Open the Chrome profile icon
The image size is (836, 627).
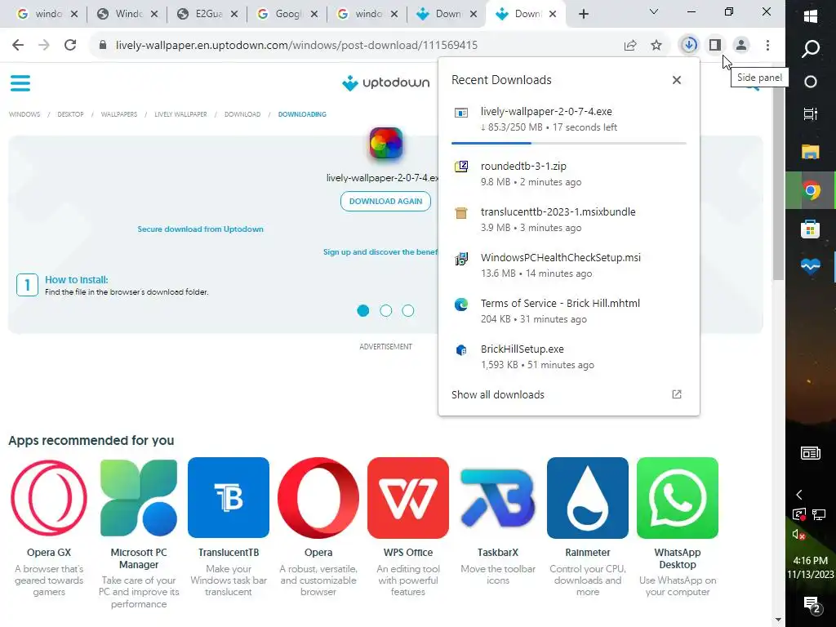[x=741, y=45]
